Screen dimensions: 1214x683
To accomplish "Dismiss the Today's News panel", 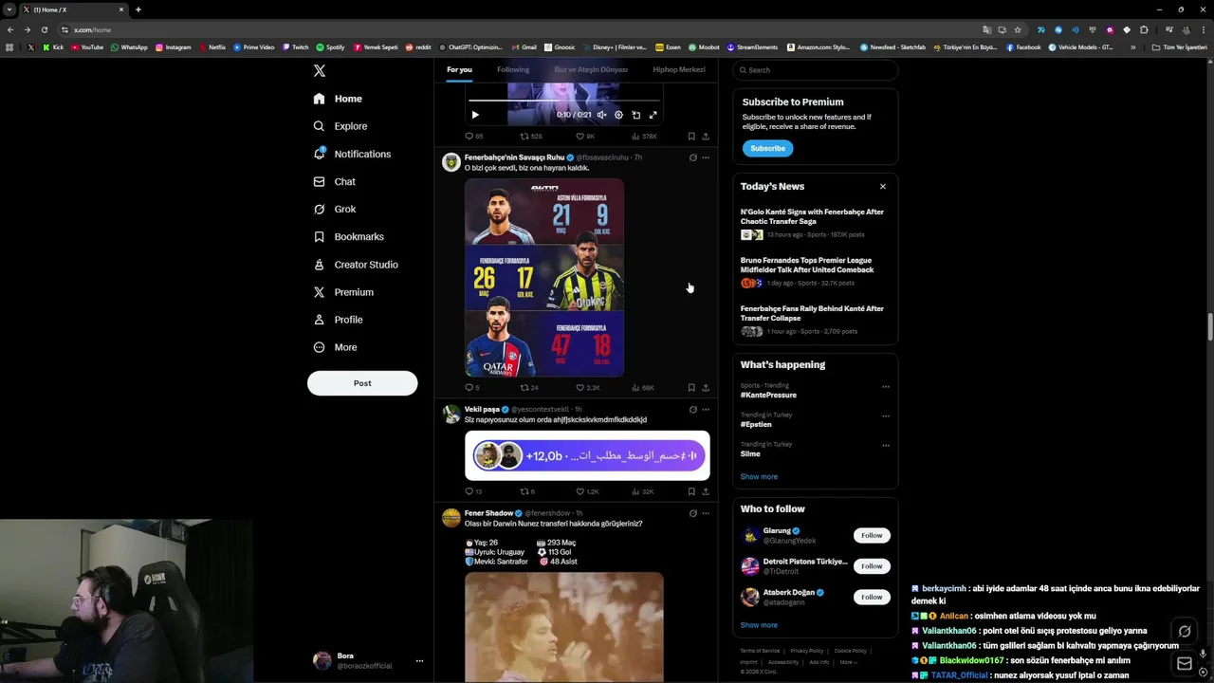I will (883, 187).
